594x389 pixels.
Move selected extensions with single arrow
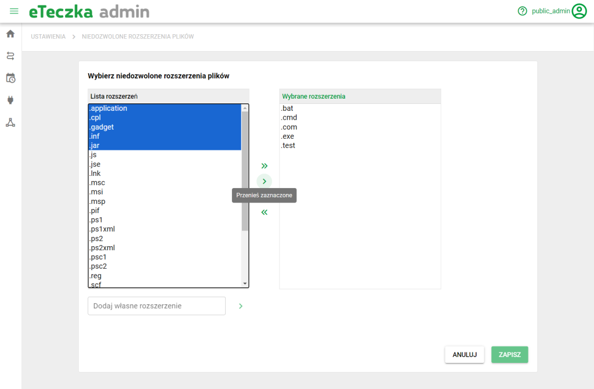265,181
